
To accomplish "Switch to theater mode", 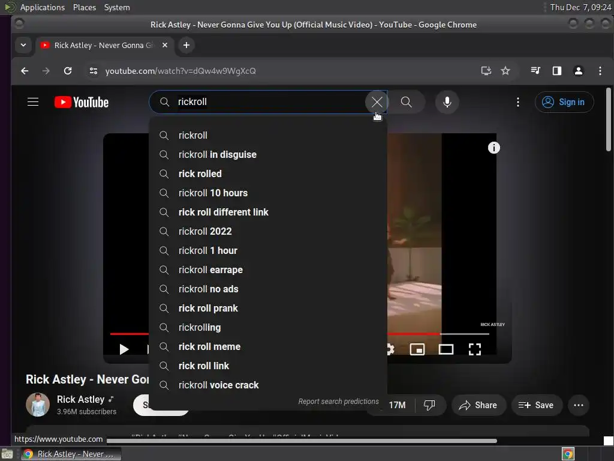I will [x=446, y=349].
